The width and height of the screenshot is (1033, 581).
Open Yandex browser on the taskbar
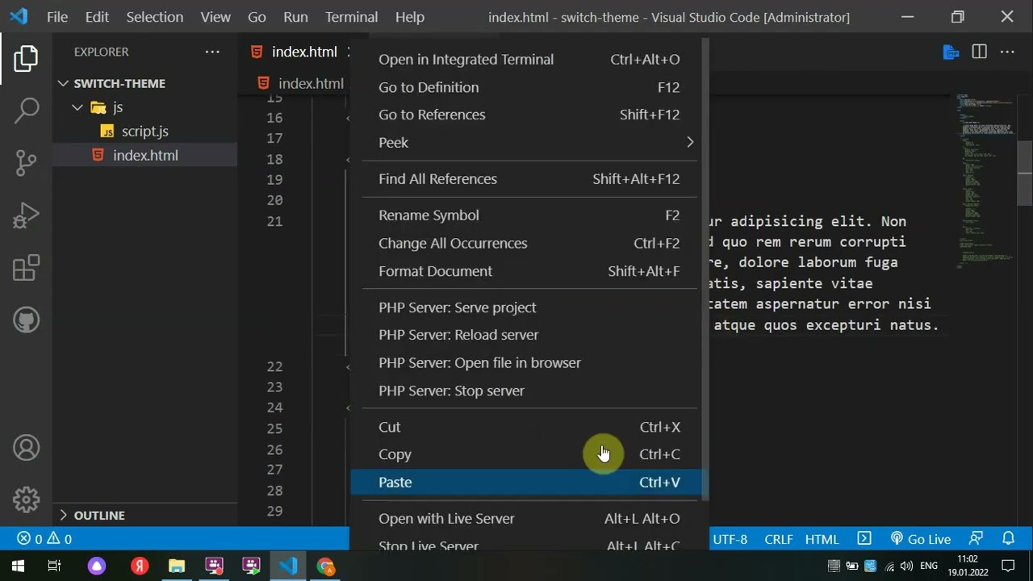pyautogui.click(x=140, y=566)
